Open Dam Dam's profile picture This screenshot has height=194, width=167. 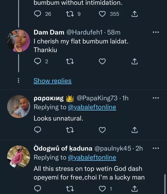[x=18, y=41]
